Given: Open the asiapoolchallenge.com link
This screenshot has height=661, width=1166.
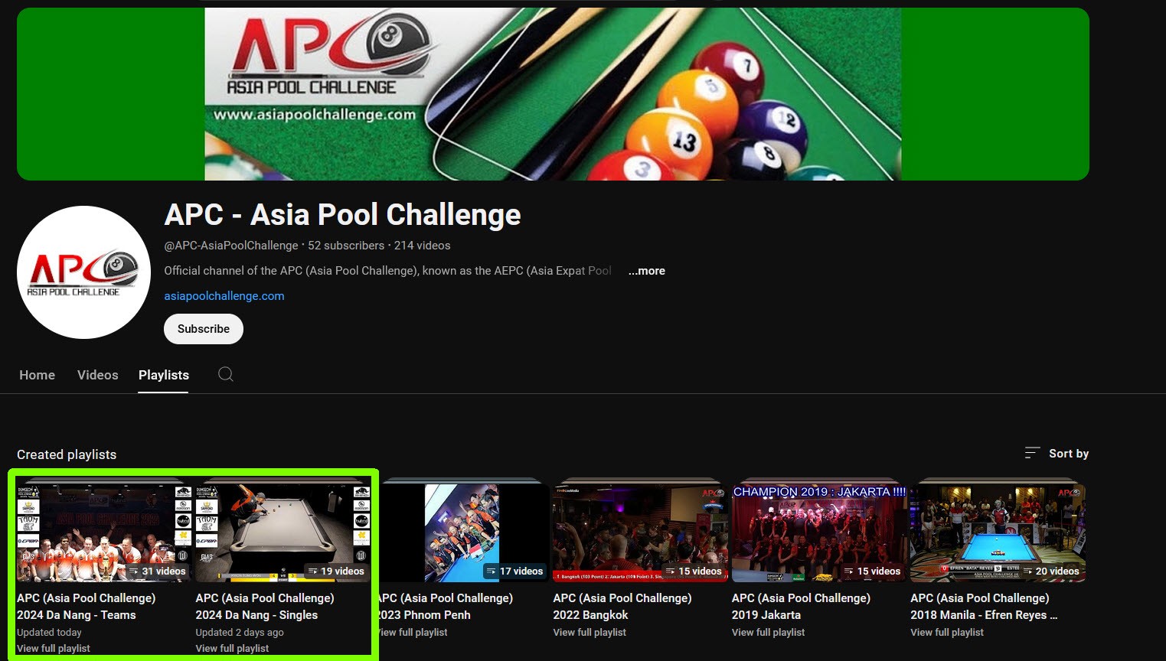Looking at the screenshot, I should (x=224, y=296).
